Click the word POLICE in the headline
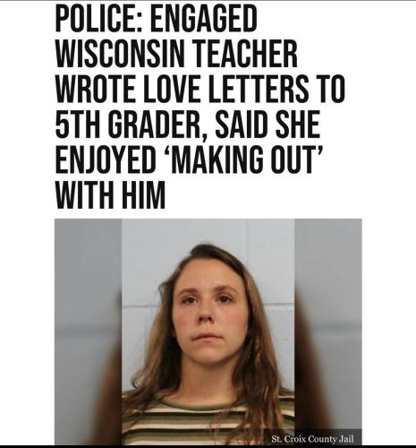 (x=98, y=20)
